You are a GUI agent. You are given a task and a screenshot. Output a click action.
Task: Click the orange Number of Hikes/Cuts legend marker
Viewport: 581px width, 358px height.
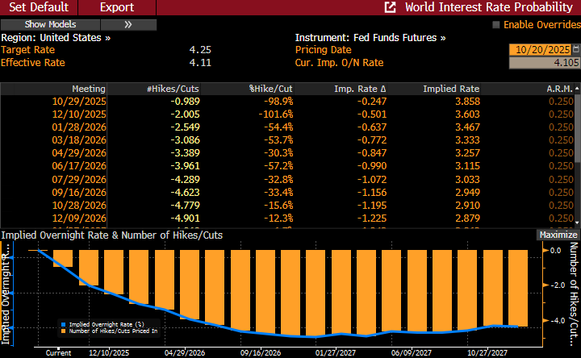coord(63,331)
